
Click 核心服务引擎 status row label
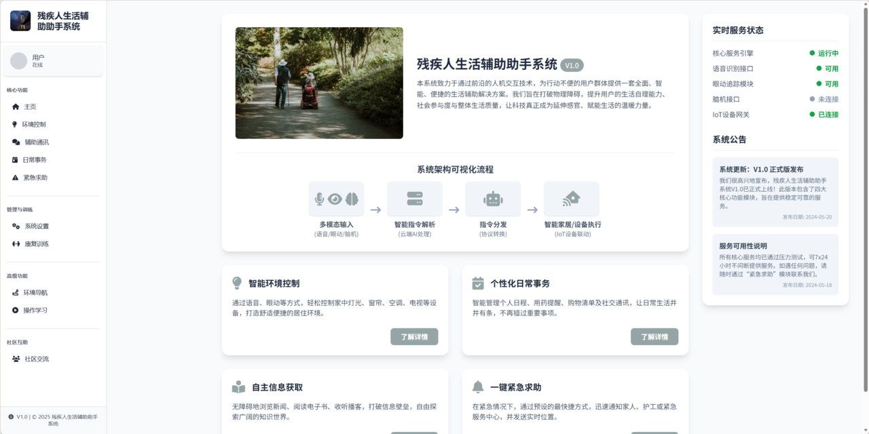733,53
